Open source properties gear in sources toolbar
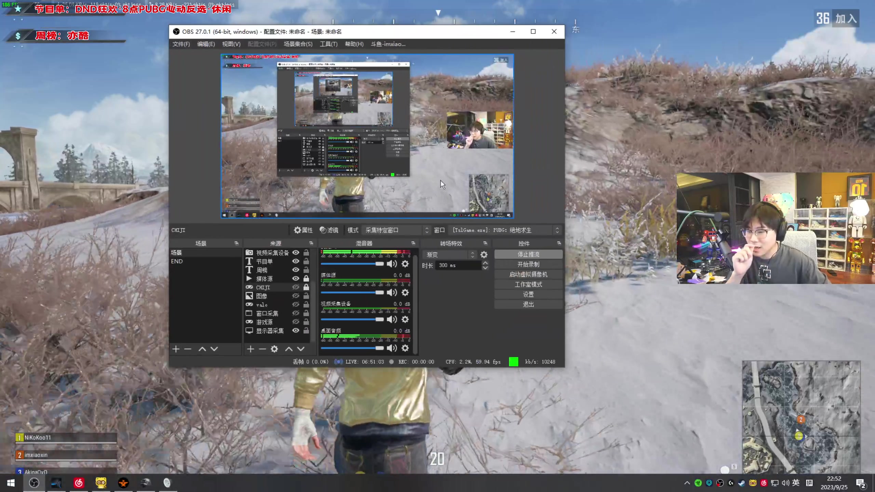This screenshot has width=875, height=492. click(274, 349)
